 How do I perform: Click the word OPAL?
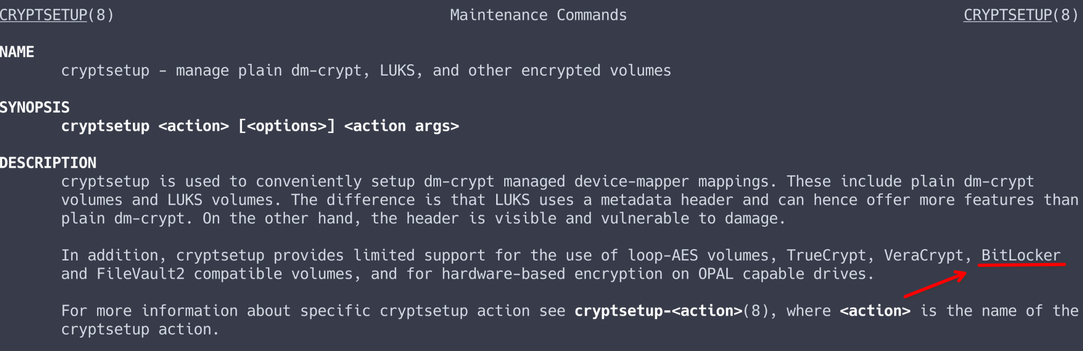(x=716, y=274)
